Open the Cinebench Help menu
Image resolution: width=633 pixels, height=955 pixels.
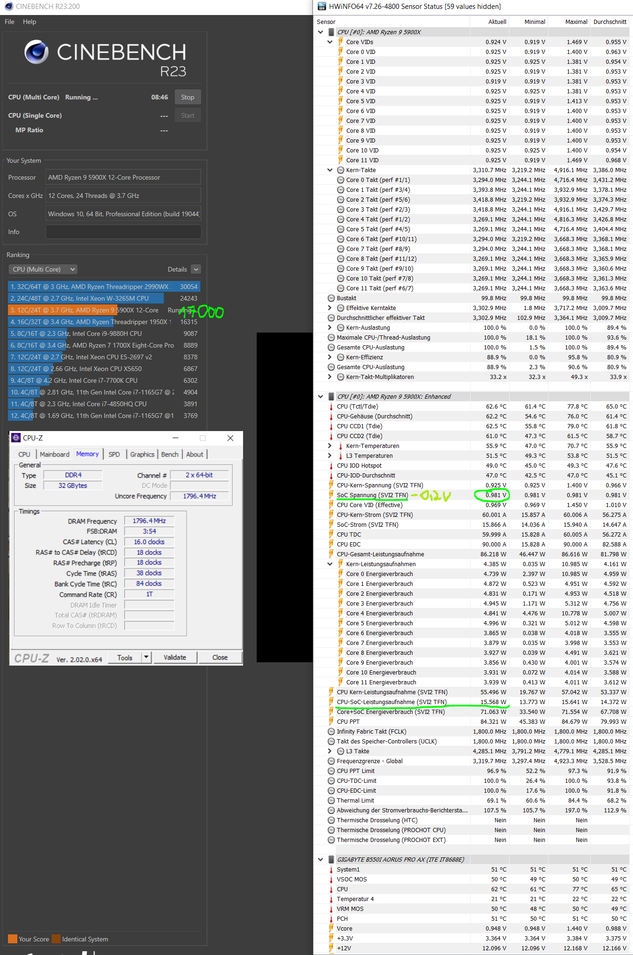click(30, 22)
